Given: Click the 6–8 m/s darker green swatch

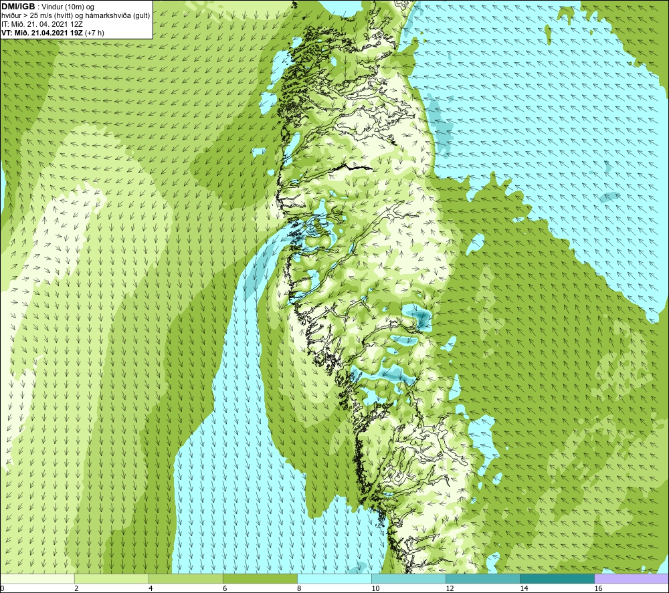Looking at the screenshot, I should coord(260,578).
